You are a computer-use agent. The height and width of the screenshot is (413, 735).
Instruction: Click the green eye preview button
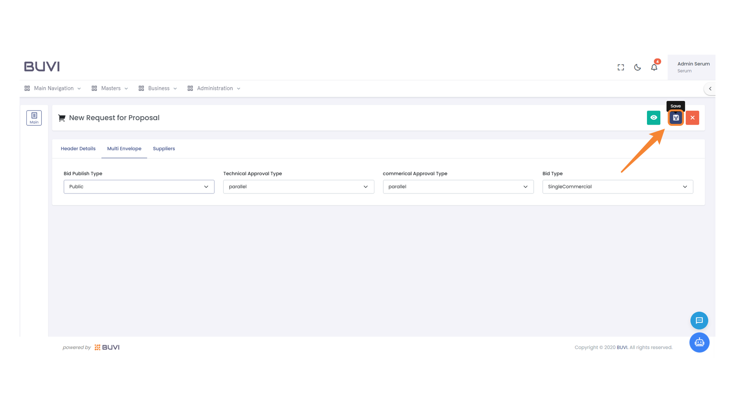click(x=653, y=118)
